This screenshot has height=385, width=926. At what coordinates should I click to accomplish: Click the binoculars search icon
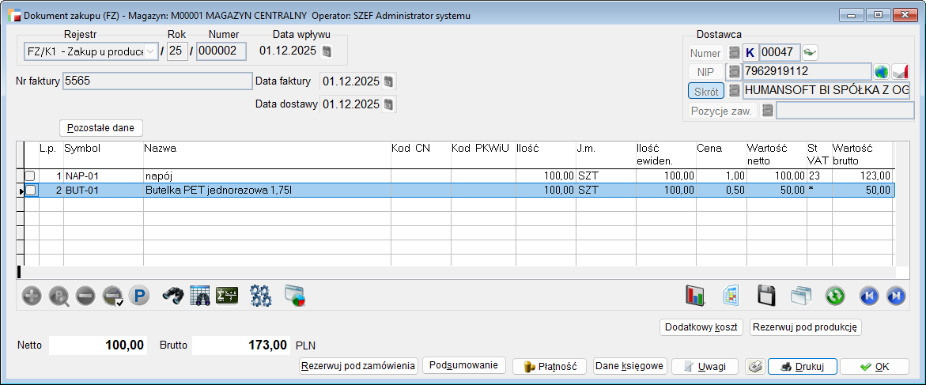point(173,296)
